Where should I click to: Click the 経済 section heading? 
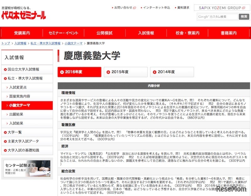click(x=65, y=146)
